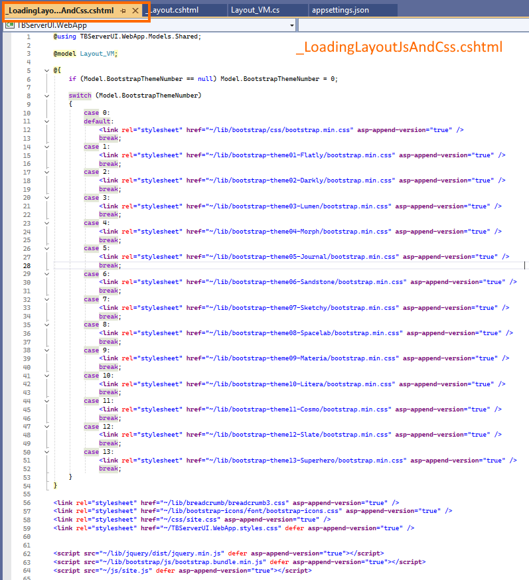Place cursor on the switch keyword
Screen dimensions: 529x580
click(x=80, y=96)
